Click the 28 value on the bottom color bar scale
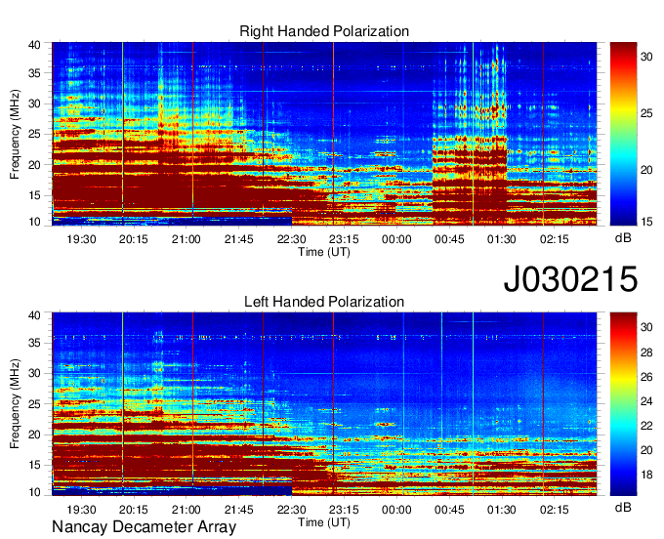 646,352
